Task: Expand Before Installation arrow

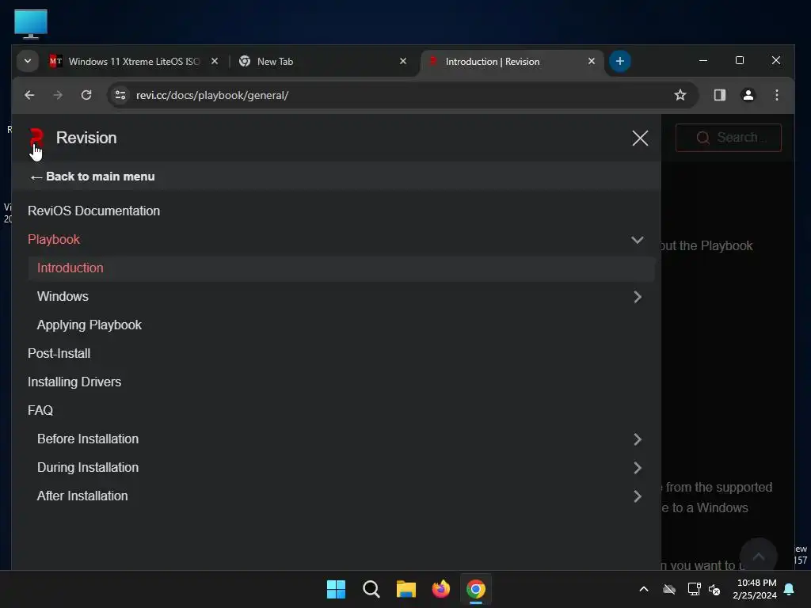Action: click(x=638, y=439)
